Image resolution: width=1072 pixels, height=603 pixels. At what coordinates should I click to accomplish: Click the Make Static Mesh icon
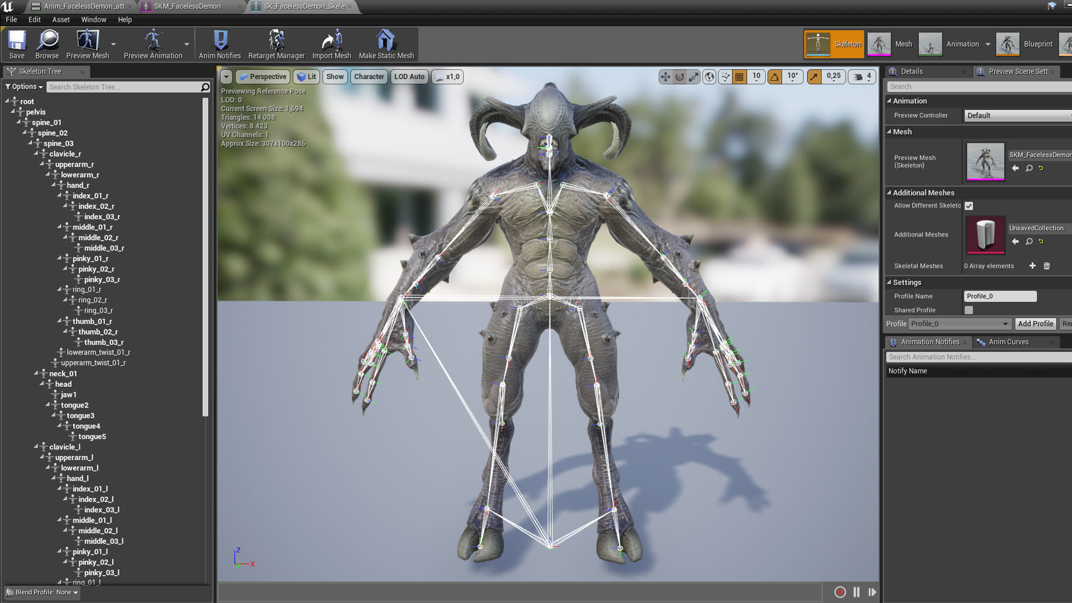386,44
